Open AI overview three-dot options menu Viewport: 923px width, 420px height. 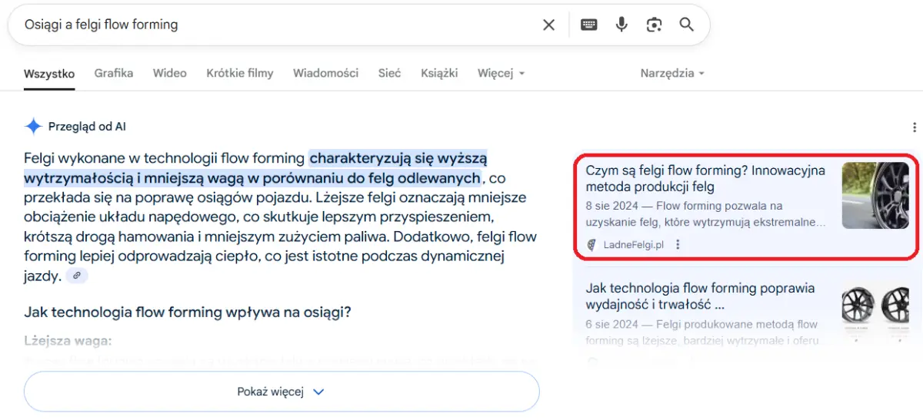coord(914,127)
